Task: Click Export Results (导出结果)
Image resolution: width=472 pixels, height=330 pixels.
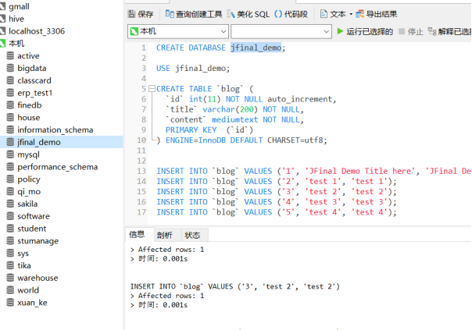Action: click(x=377, y=14)
